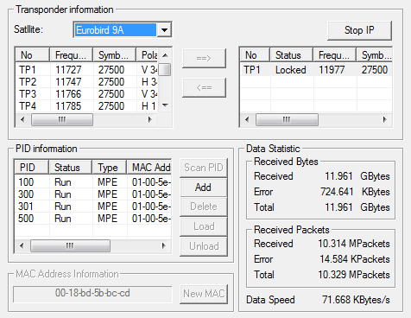Click frequency value 11766
The height and width of the screenshot is (318, 411).
[x=68, y=94]
